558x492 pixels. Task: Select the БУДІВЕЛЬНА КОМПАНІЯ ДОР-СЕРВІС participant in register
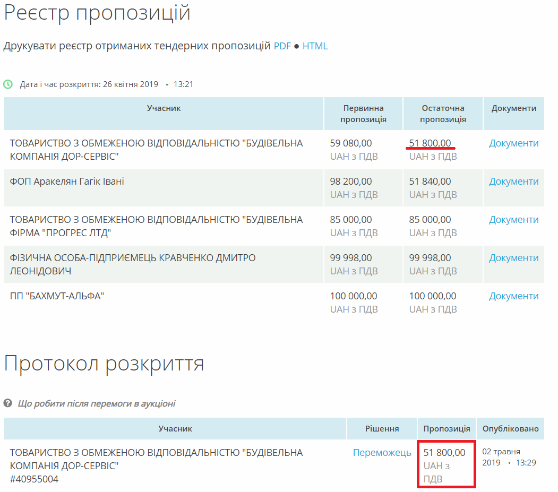pos(156,150)
